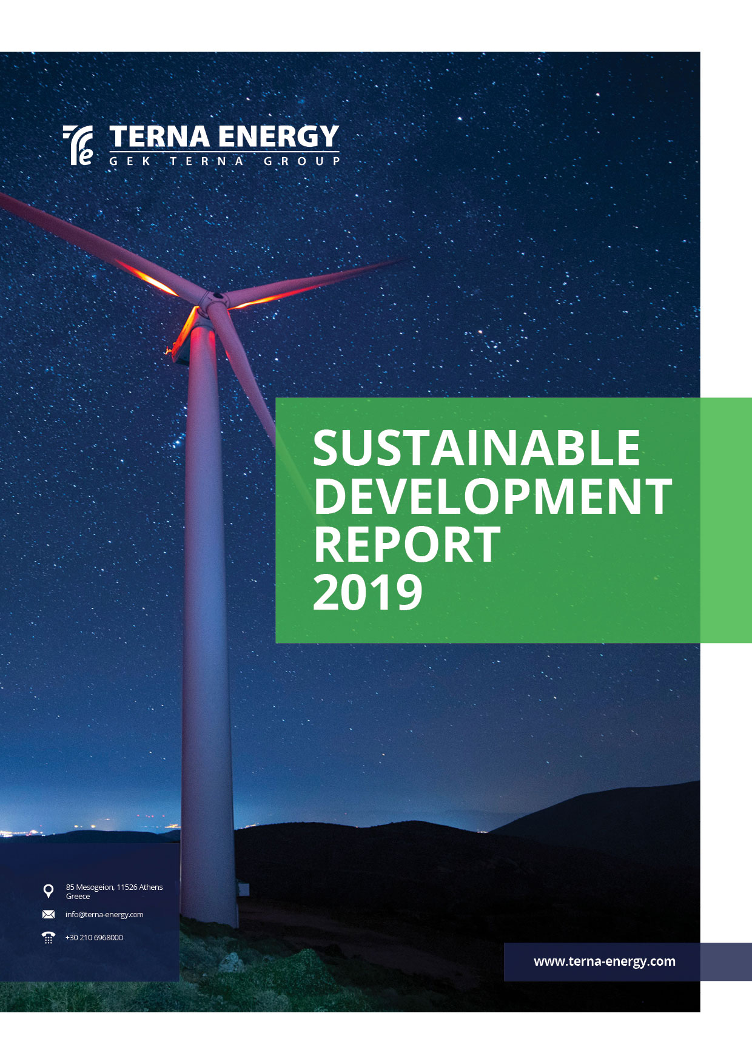
Task: Click the phone number +30 210 6968000
Action: coord(94,937)
